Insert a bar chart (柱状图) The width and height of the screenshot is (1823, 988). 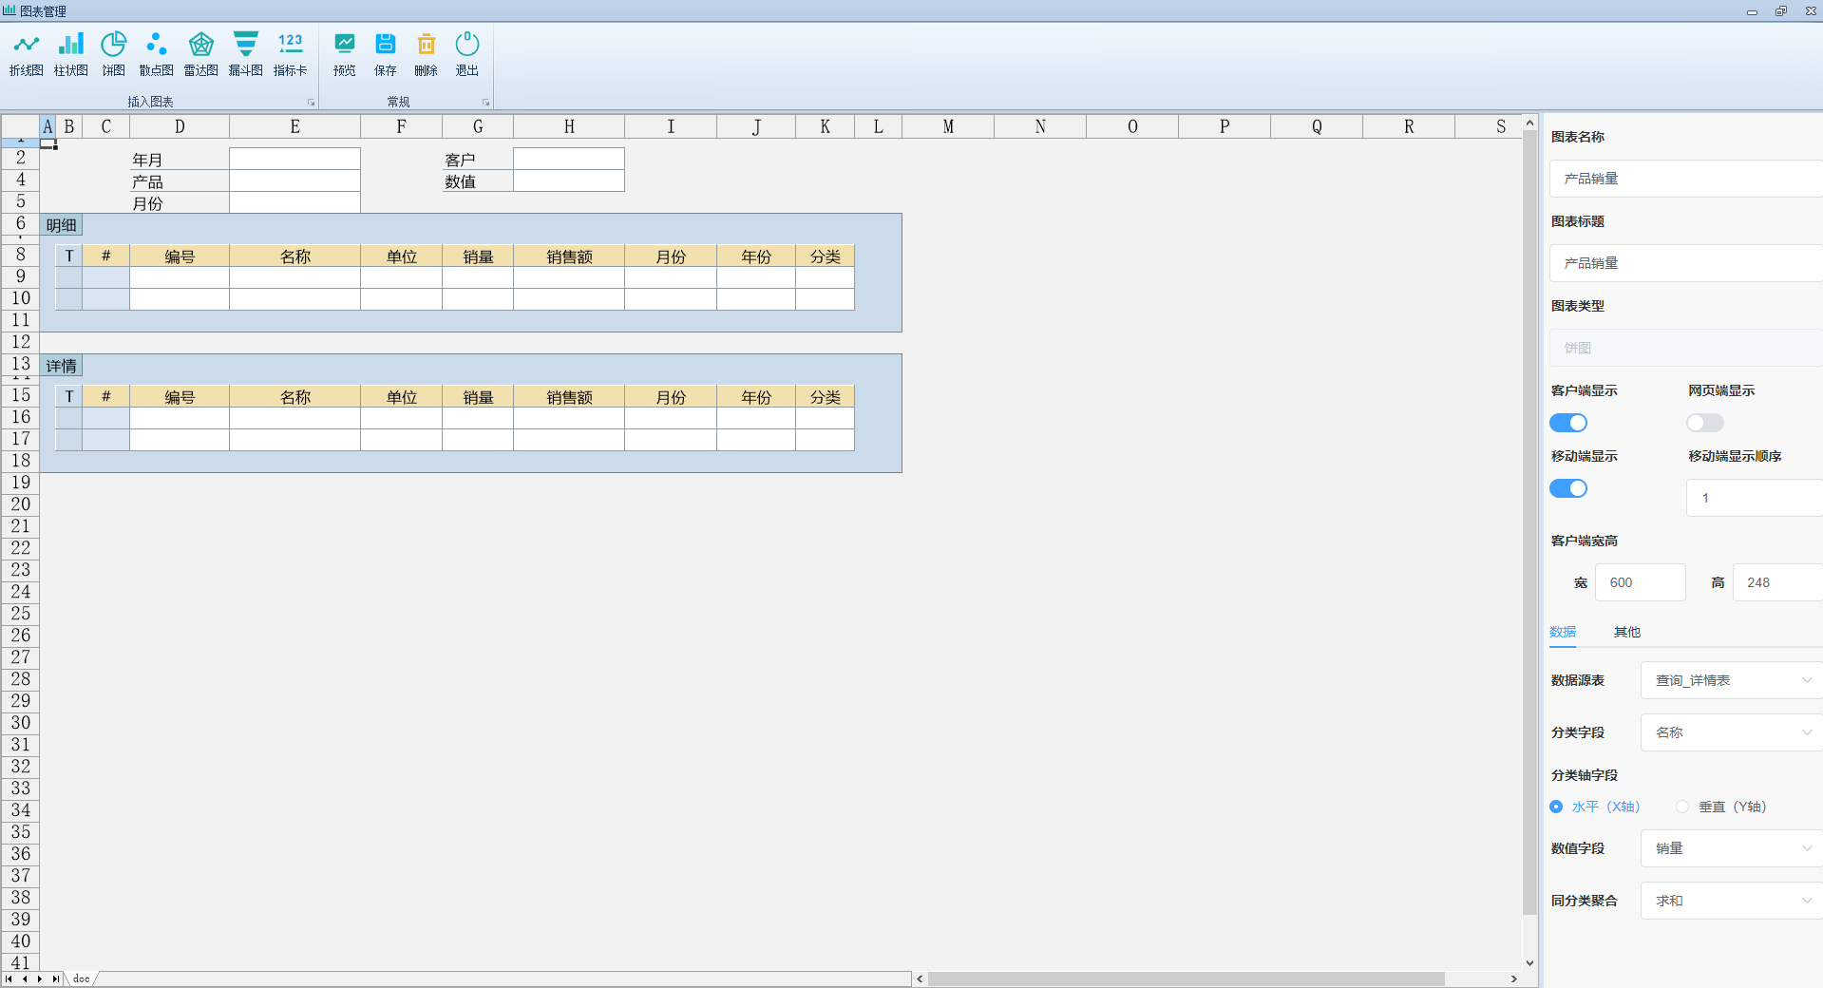[70, 53]
